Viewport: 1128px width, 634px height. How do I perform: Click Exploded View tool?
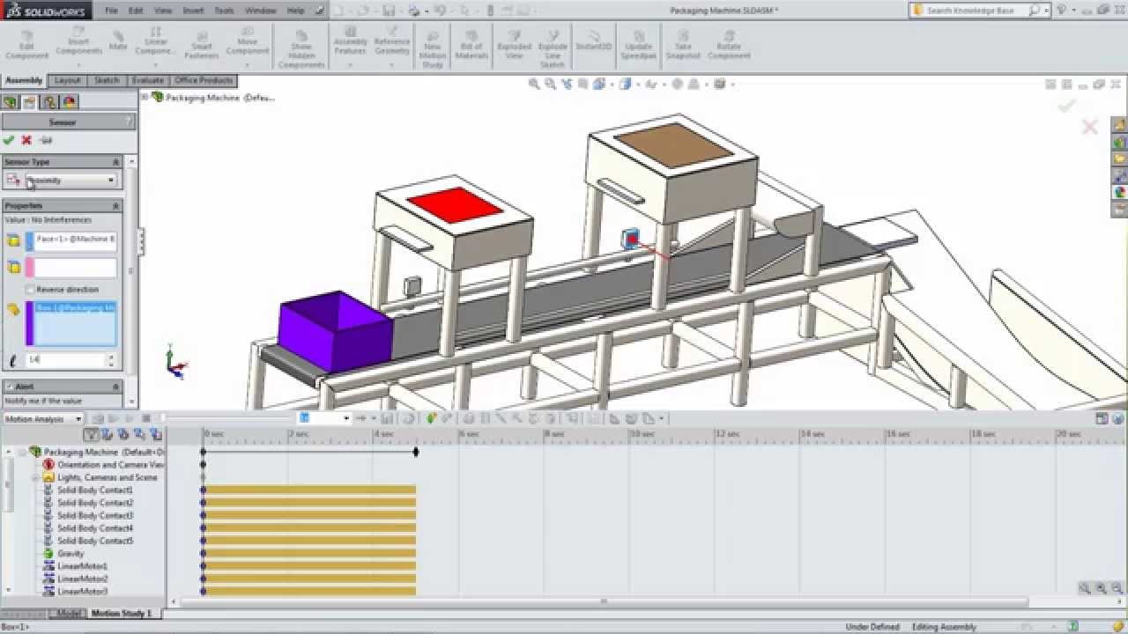[x=514, y=44]
